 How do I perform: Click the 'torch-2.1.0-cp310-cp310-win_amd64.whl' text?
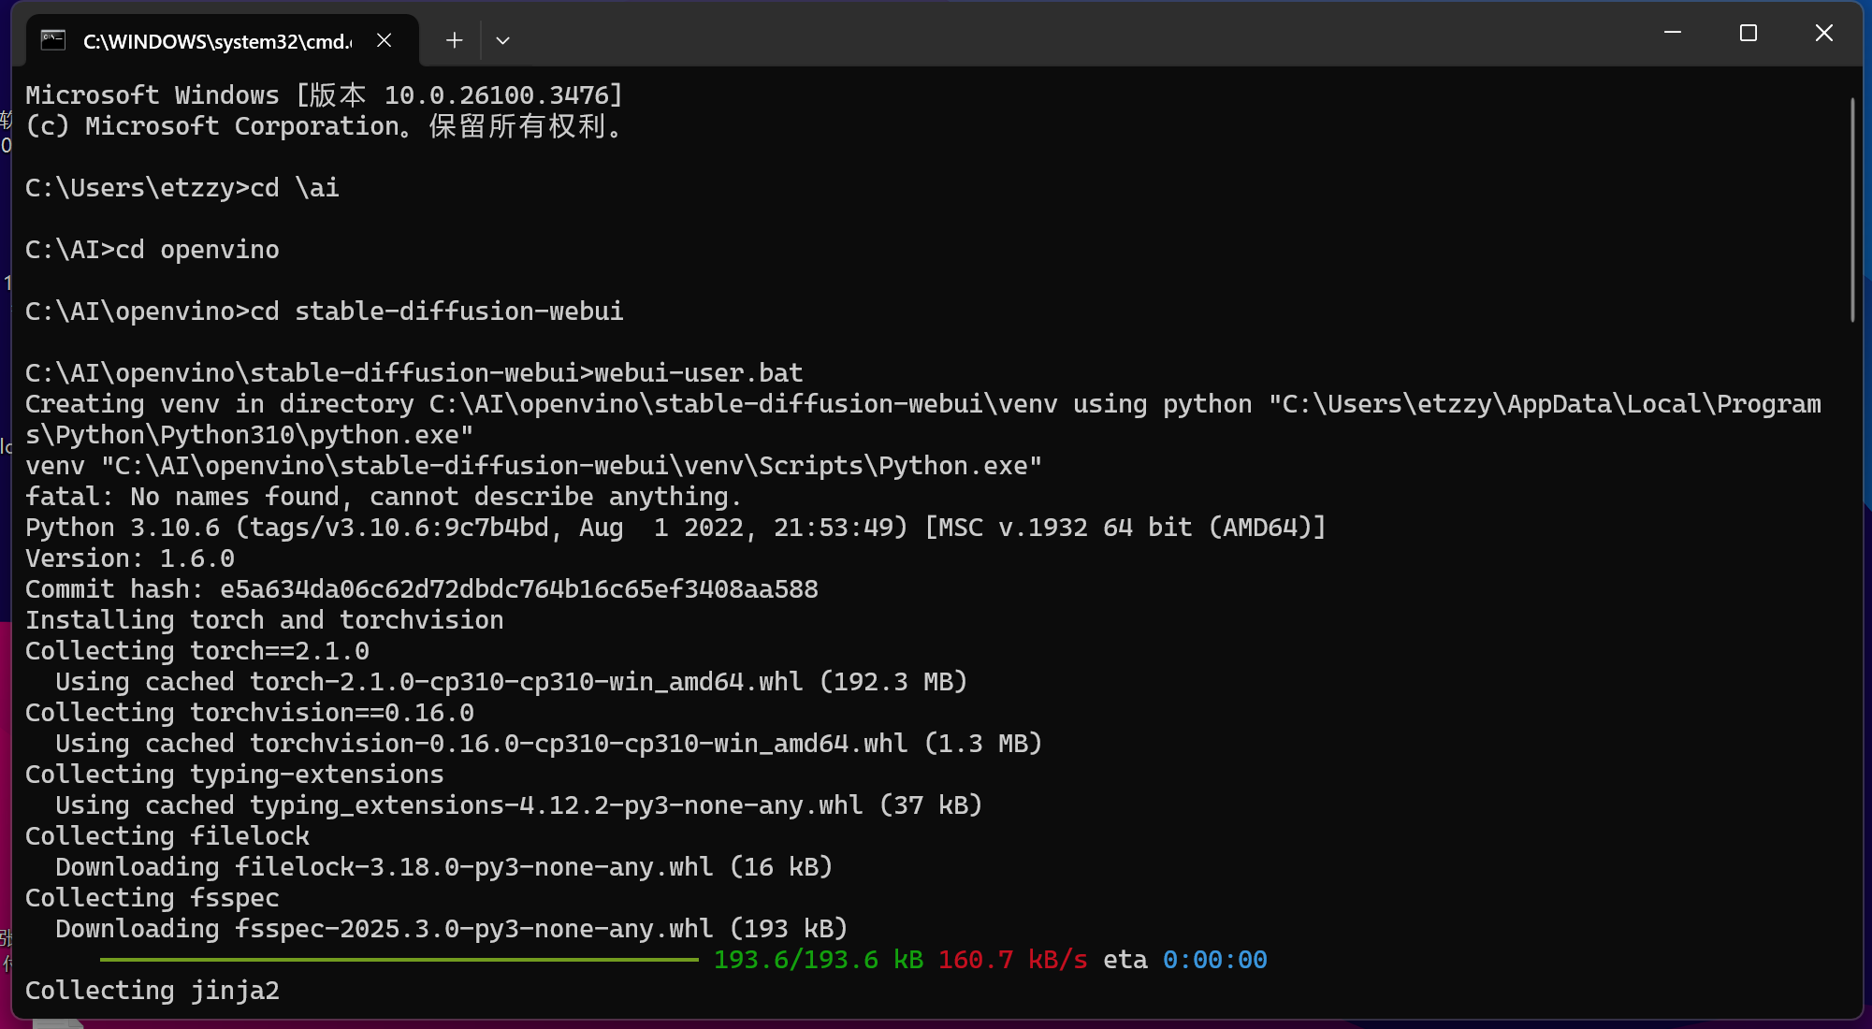[x=527, y=682]
